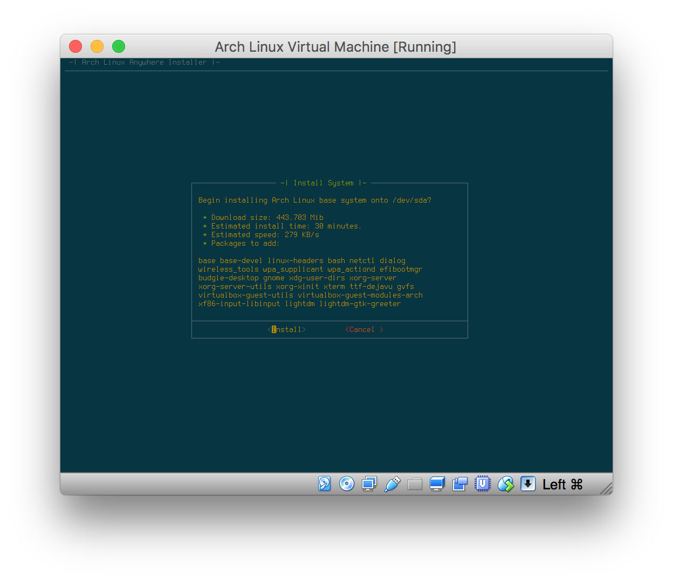The height and width of the screenshot is (581, 673).
Task: Click the overlapping-screens recording status icon
Action: tap(460, 483)
